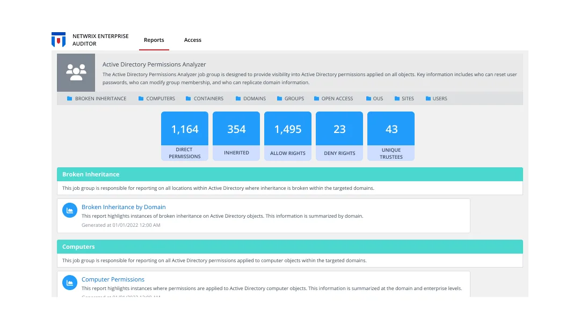Jump to the GROUPS category
This screenshot has width=580, height=326.
(294, 99)
